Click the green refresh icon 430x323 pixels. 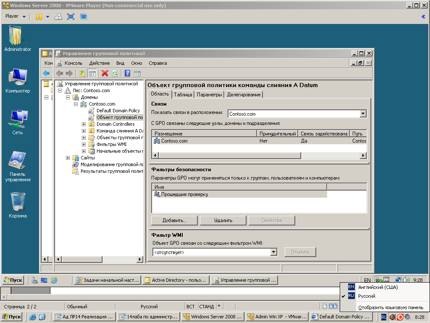point(115,73)
